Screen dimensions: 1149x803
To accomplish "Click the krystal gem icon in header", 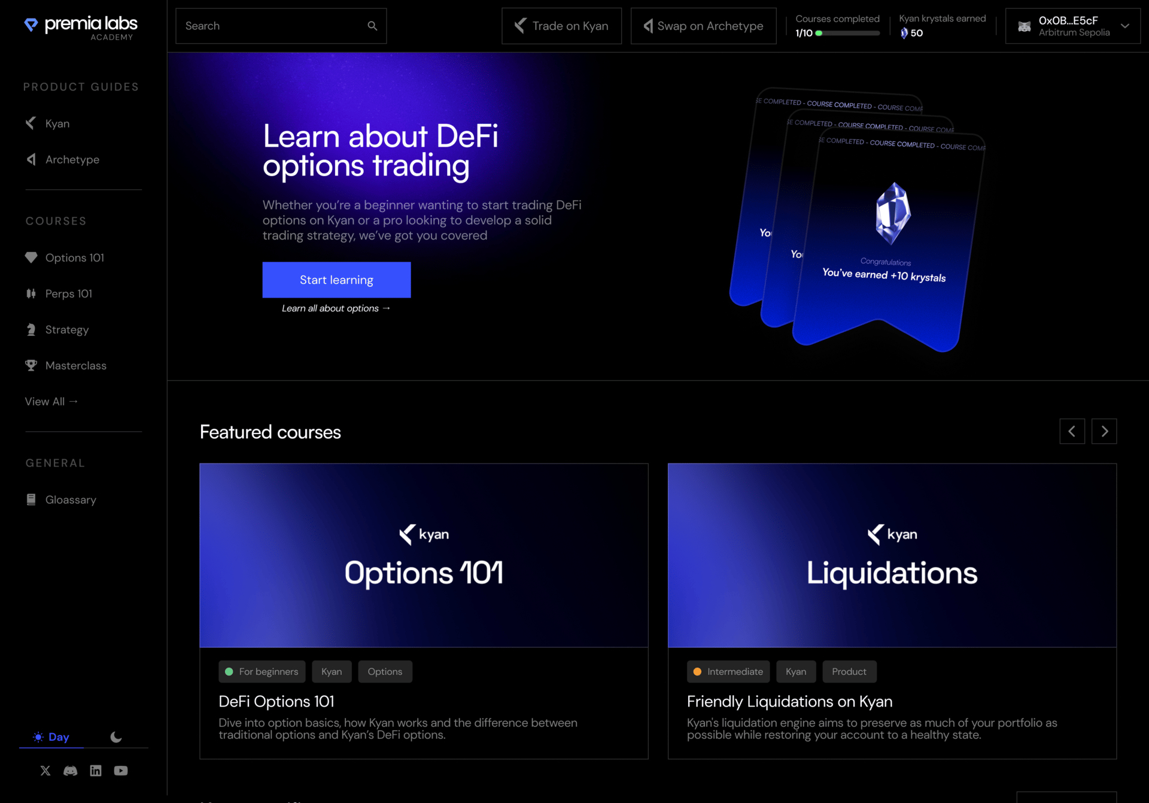I will click(x=904, y=33).
